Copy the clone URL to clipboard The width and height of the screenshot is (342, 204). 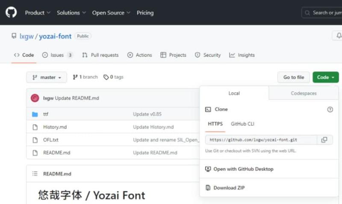tap(324, 140)
